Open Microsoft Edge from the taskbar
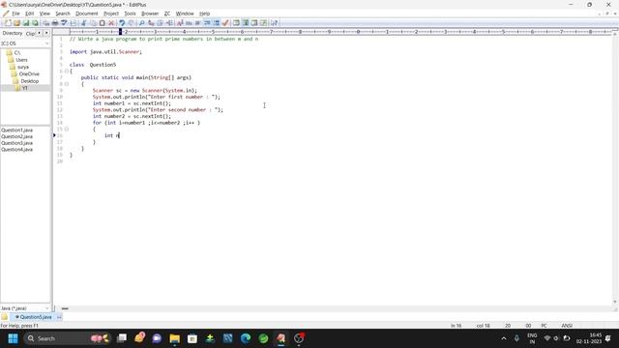This screenshot has width=619, height=348. (246, 338)
